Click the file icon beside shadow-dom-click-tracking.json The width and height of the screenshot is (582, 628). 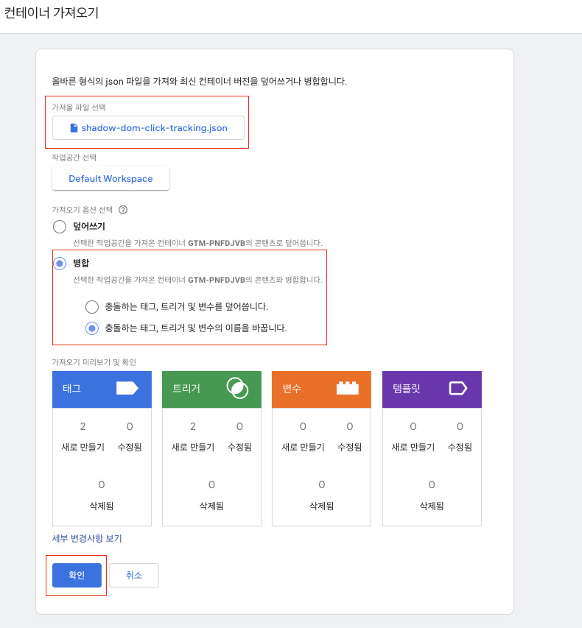(74, 128)
